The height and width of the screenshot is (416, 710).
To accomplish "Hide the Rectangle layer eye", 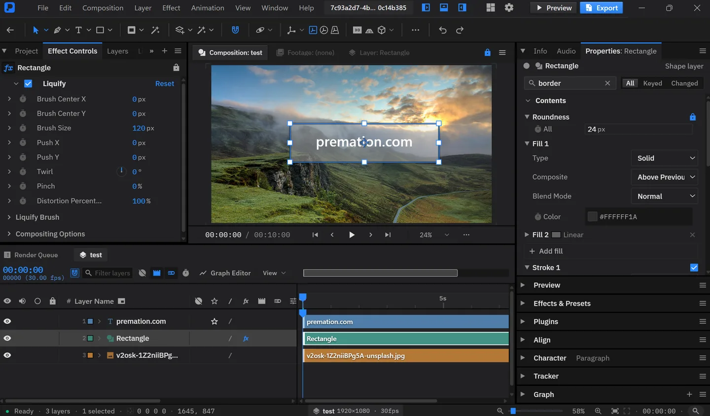I will click(x=7, y=339).
